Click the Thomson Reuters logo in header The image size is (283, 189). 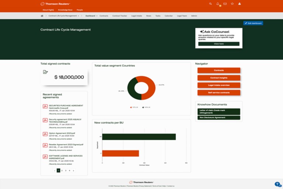click(55, 4)
